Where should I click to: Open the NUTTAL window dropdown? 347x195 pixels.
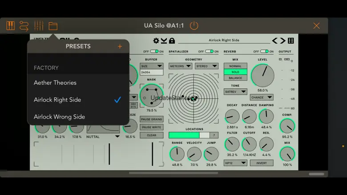[x=103, y=137]
